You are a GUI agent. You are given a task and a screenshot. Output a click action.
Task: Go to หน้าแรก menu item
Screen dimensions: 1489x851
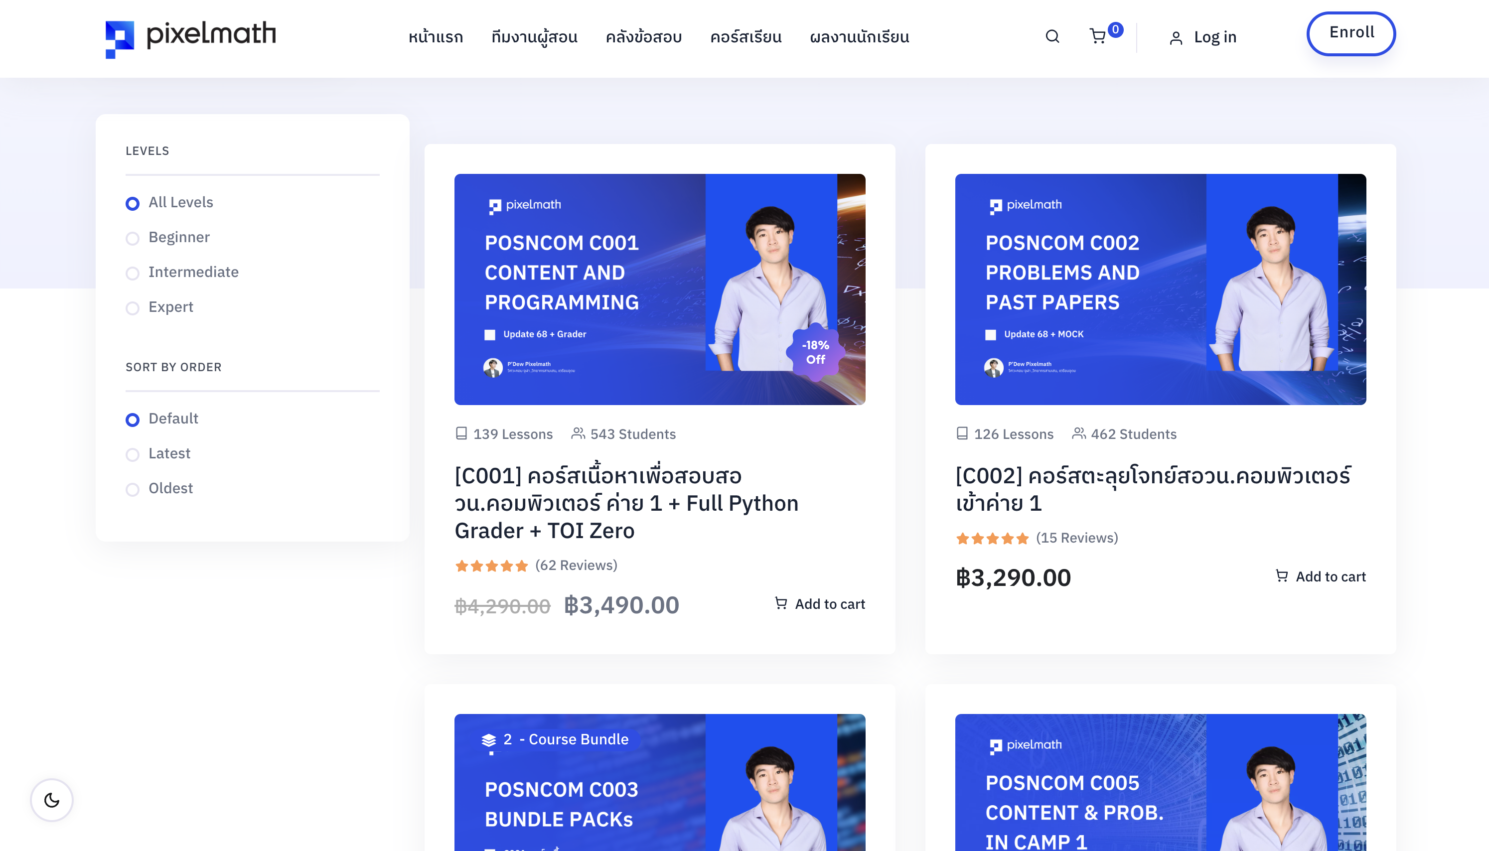click(436, 37)
